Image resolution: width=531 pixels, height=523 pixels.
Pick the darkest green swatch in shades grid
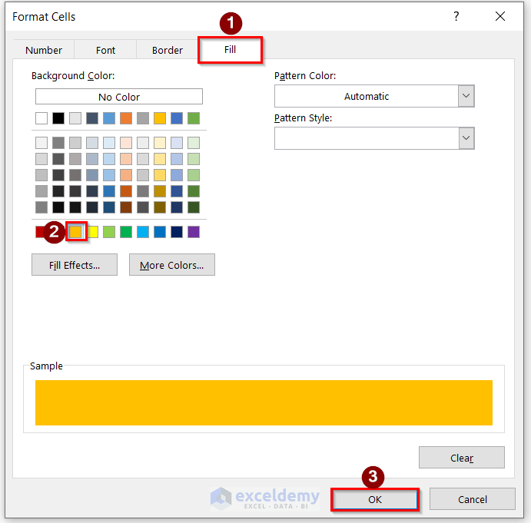(194, 207)
